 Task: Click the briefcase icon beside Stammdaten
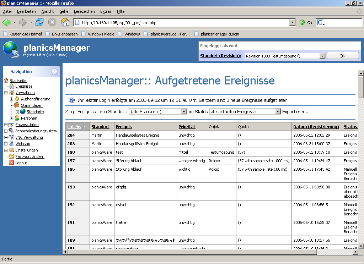click(x=17, y=105)
